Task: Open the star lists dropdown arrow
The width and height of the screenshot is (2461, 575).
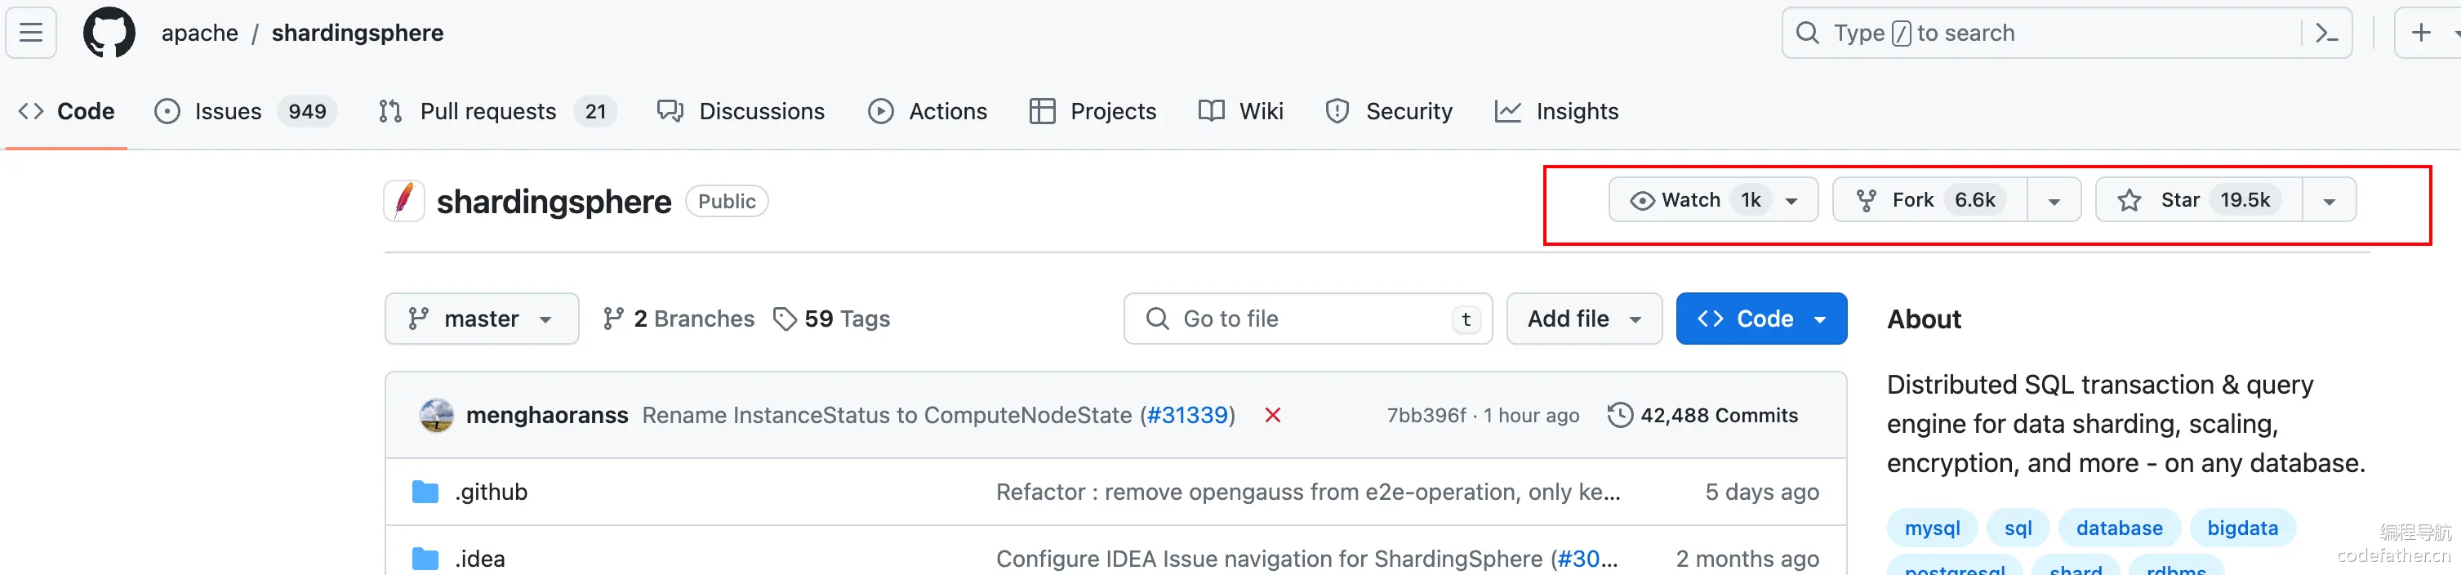Action: point(2330,201)
